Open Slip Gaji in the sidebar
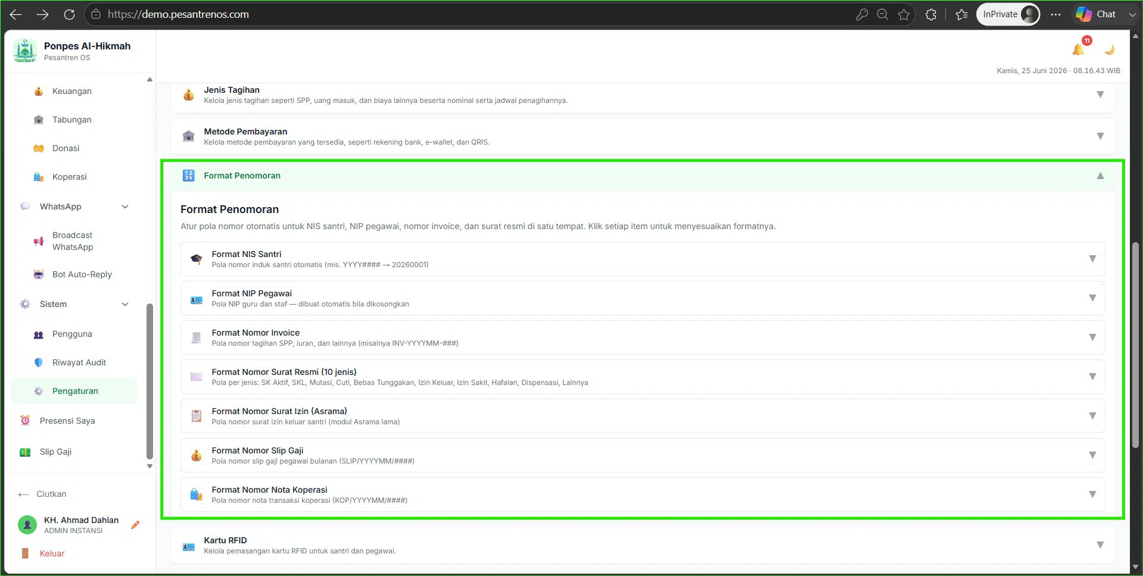This screenshot has width=1143, height=576. [x=55, y=452]
